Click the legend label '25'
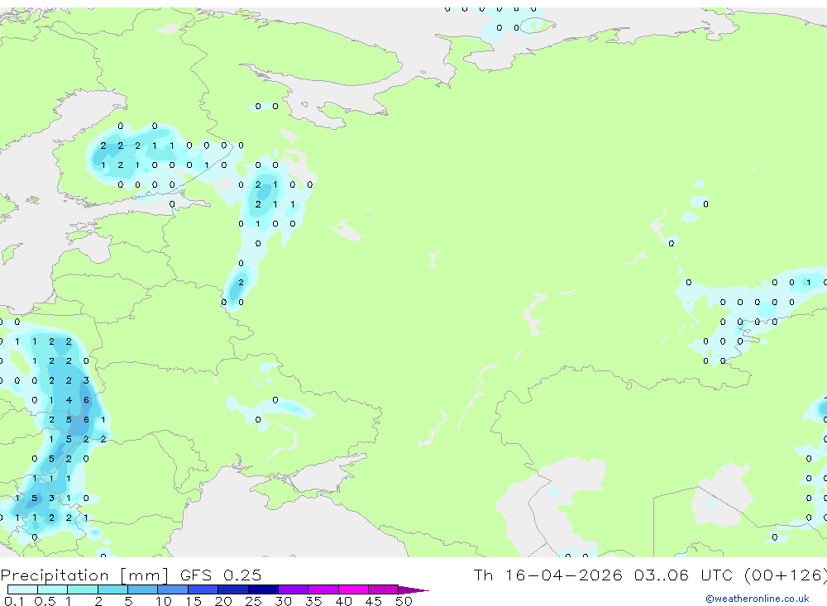The image size is (827, 606). click(253, 601)
